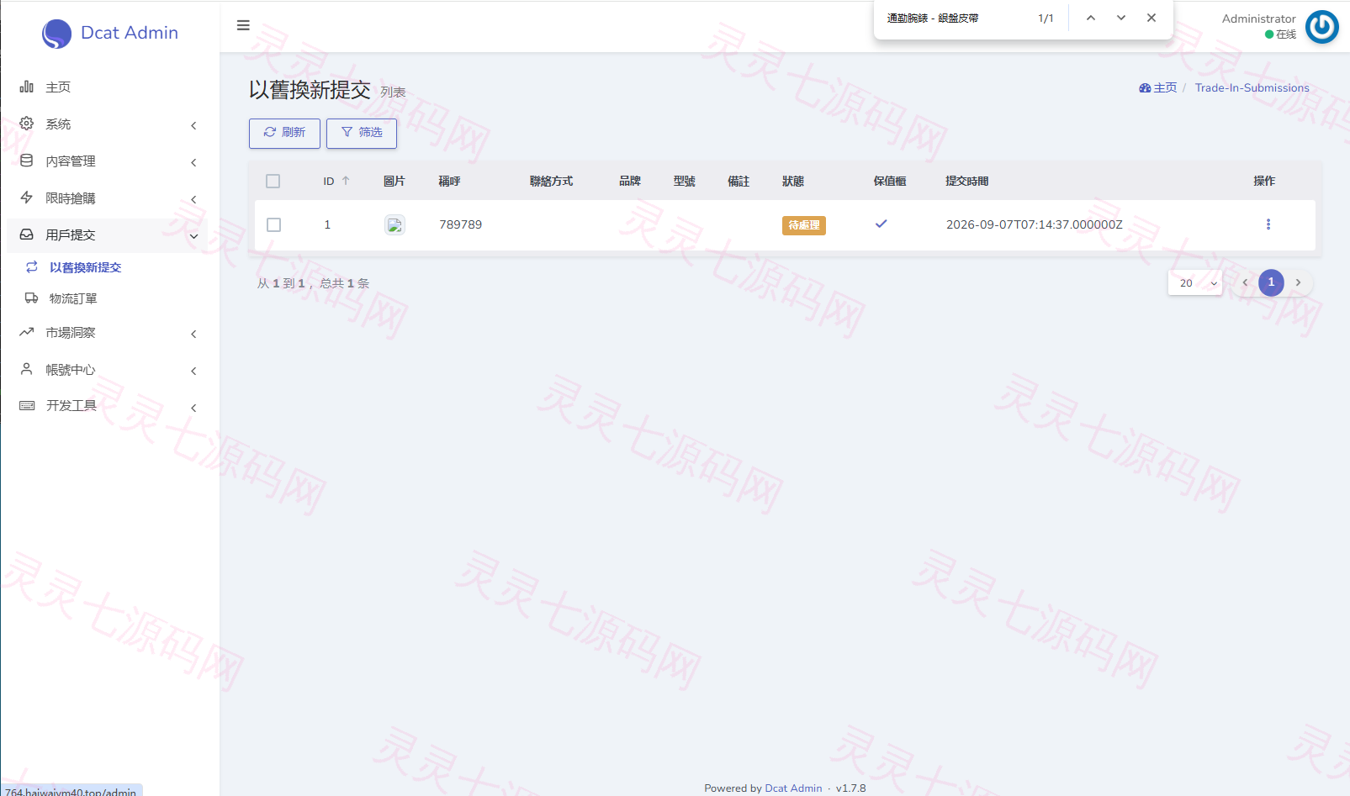Open the broken image thumbnail in row 1
This screenshot has width=1350, height=796.
pyautogui.click(x=394, y=225)
